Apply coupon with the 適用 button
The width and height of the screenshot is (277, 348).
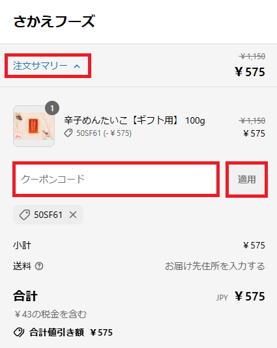click(246, 180)
